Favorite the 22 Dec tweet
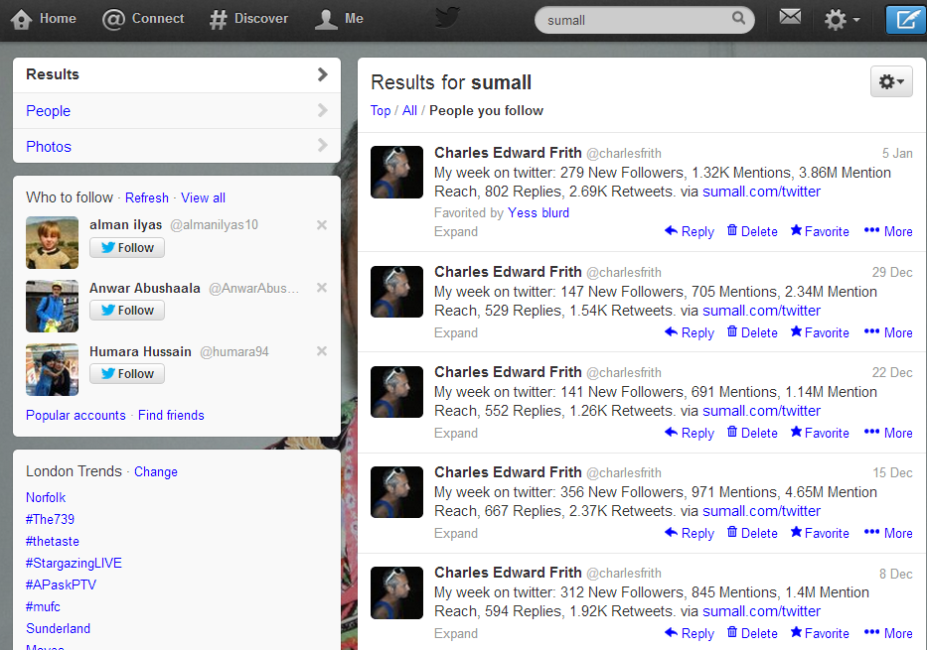Image resolution: width=927 pixels, height=650 pixels. 820,434
